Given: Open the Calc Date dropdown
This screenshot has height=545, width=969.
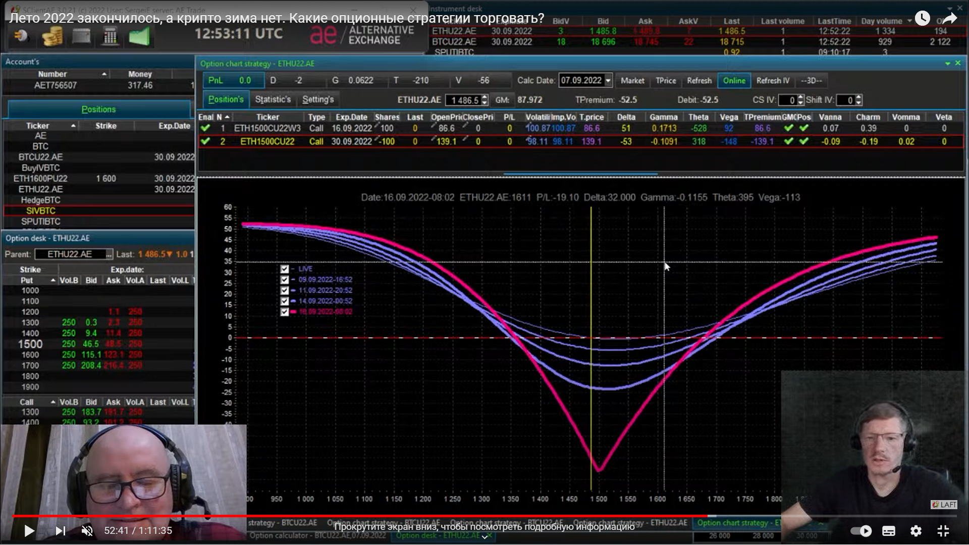Looking at the screenshot, I should tap(608, 81).
